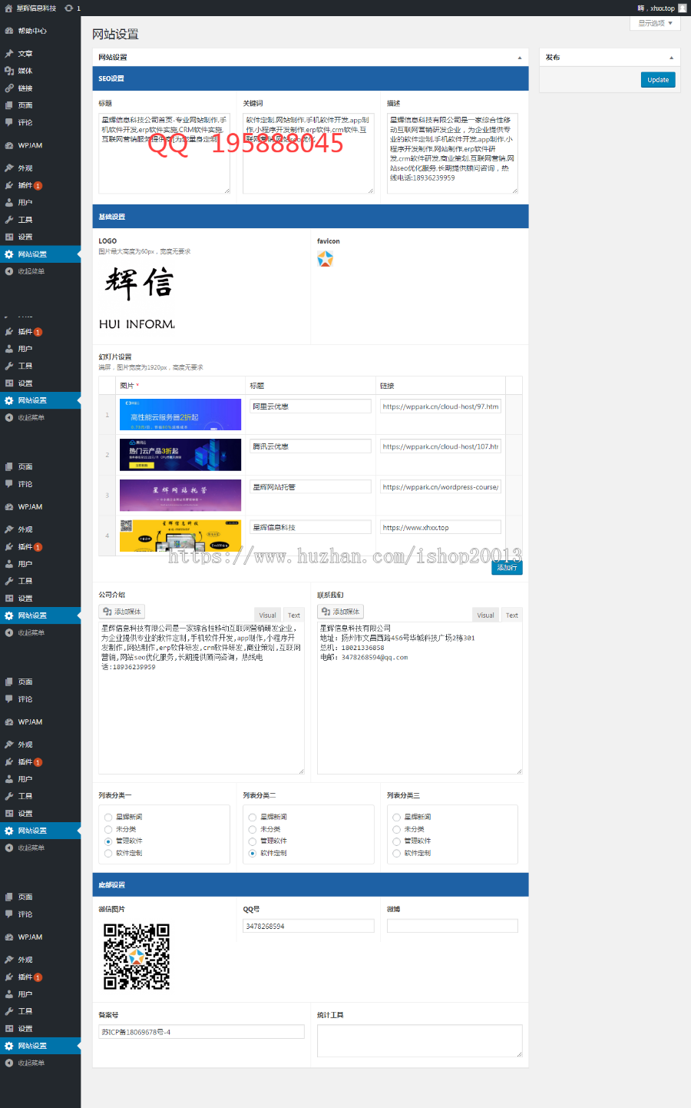Click the cloud-host/107 link field
The width and height of the screenshot is (691, 1108).
tap(441, 446)
